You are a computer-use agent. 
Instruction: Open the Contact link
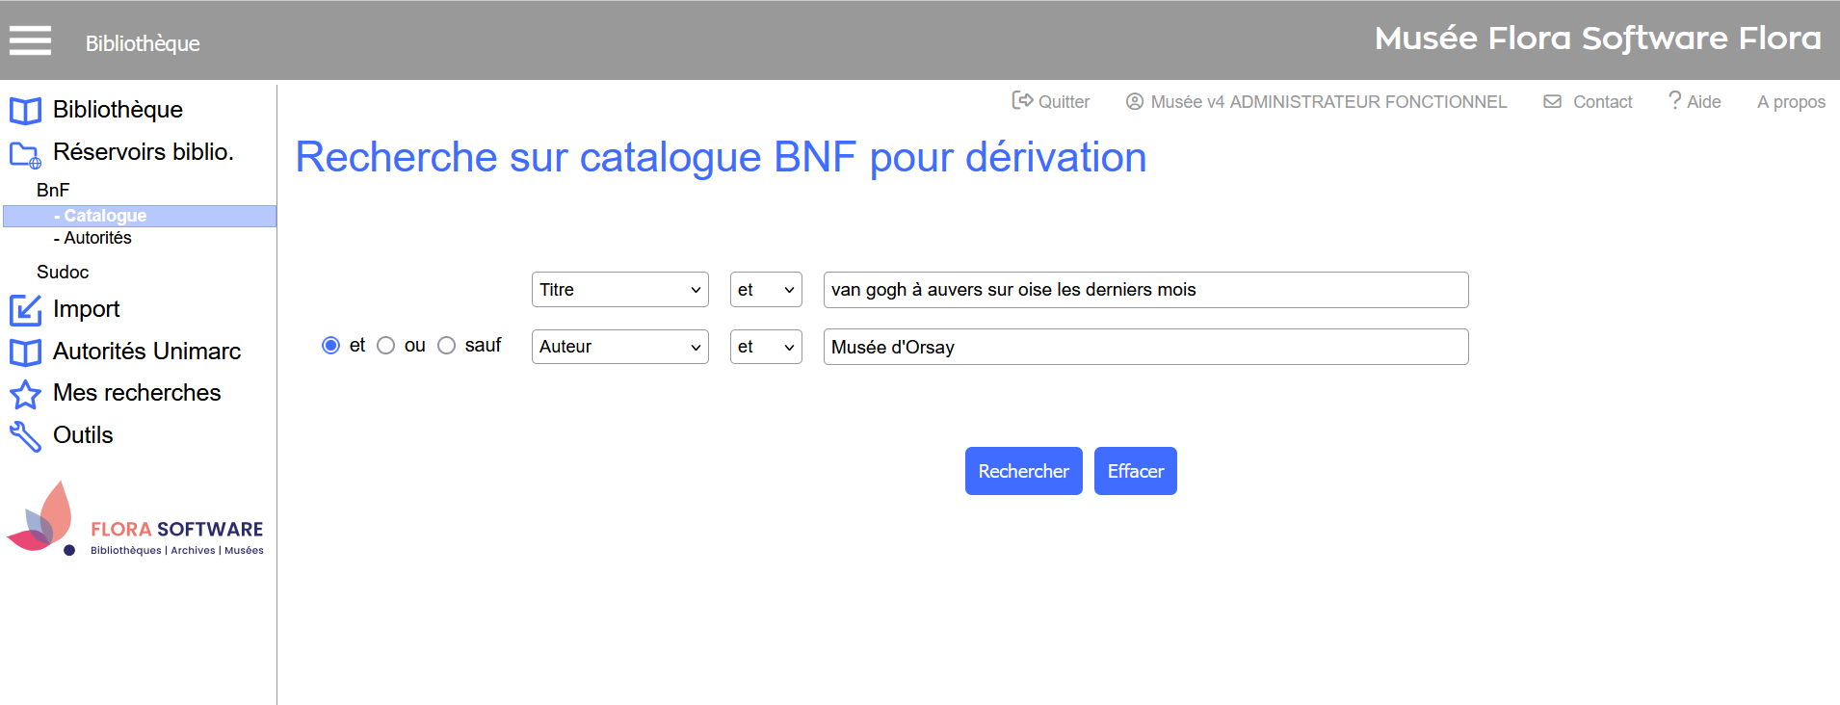[1601, 102]
